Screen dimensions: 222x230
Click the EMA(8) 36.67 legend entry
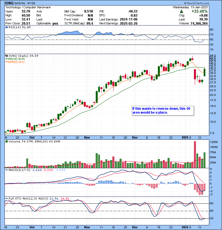coord(15,62)
